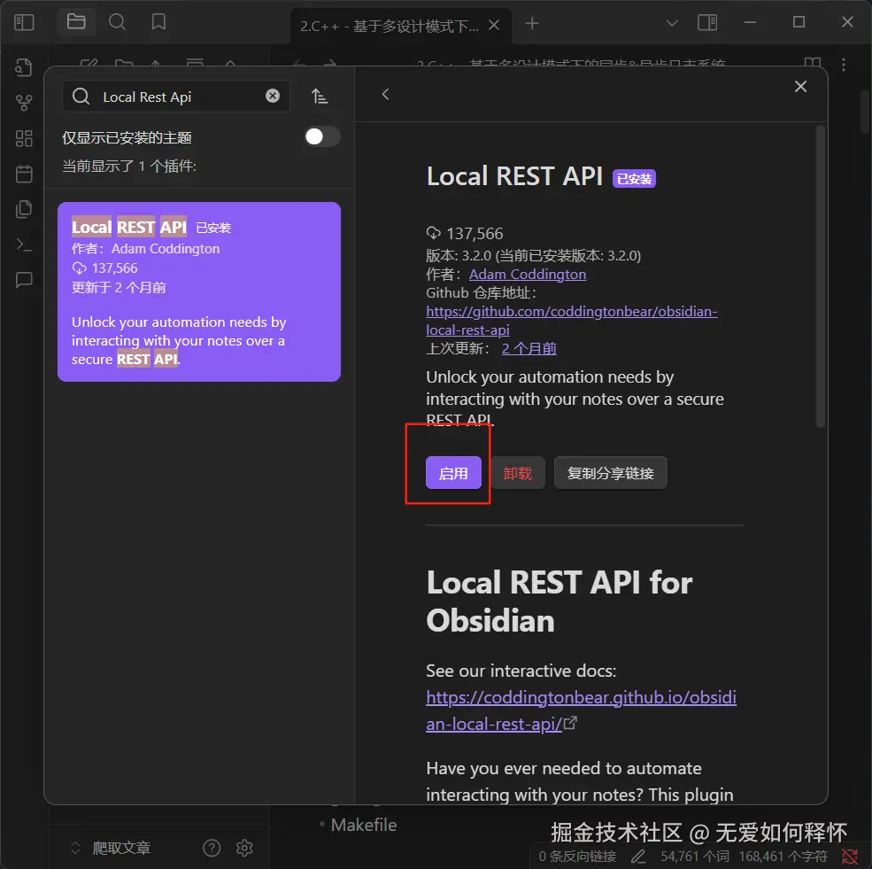872x869 pixels.
Task: Add a new tab with plus icon
Action: 532,23
